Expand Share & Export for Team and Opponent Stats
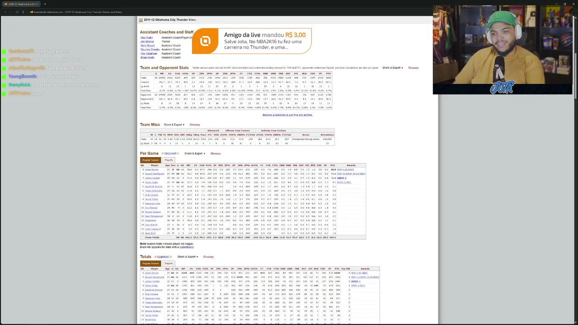This screenshot has width=578, height=325. pos(392,68)
